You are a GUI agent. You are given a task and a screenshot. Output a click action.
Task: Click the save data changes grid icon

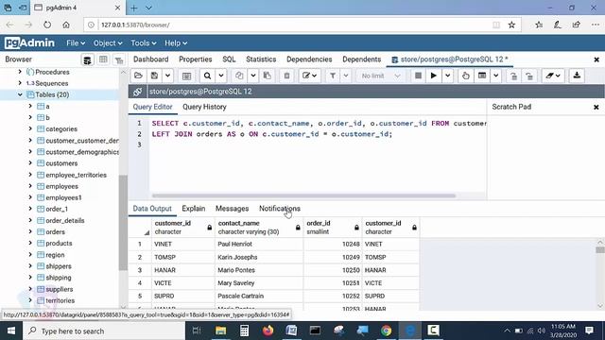(x=187, y=76)
